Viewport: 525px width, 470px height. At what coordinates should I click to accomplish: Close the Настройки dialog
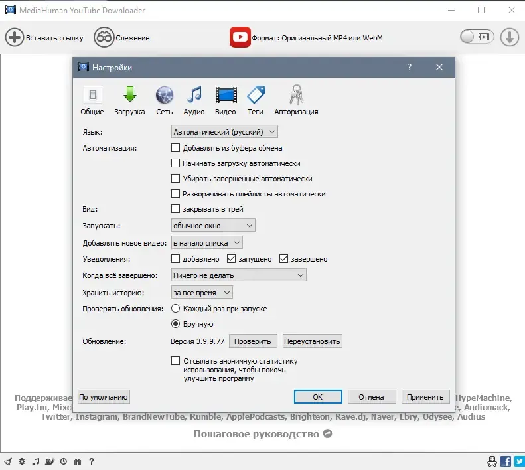click(439, 67)
